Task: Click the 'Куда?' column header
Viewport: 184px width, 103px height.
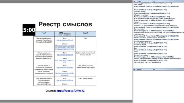Action: coord(86,34)
